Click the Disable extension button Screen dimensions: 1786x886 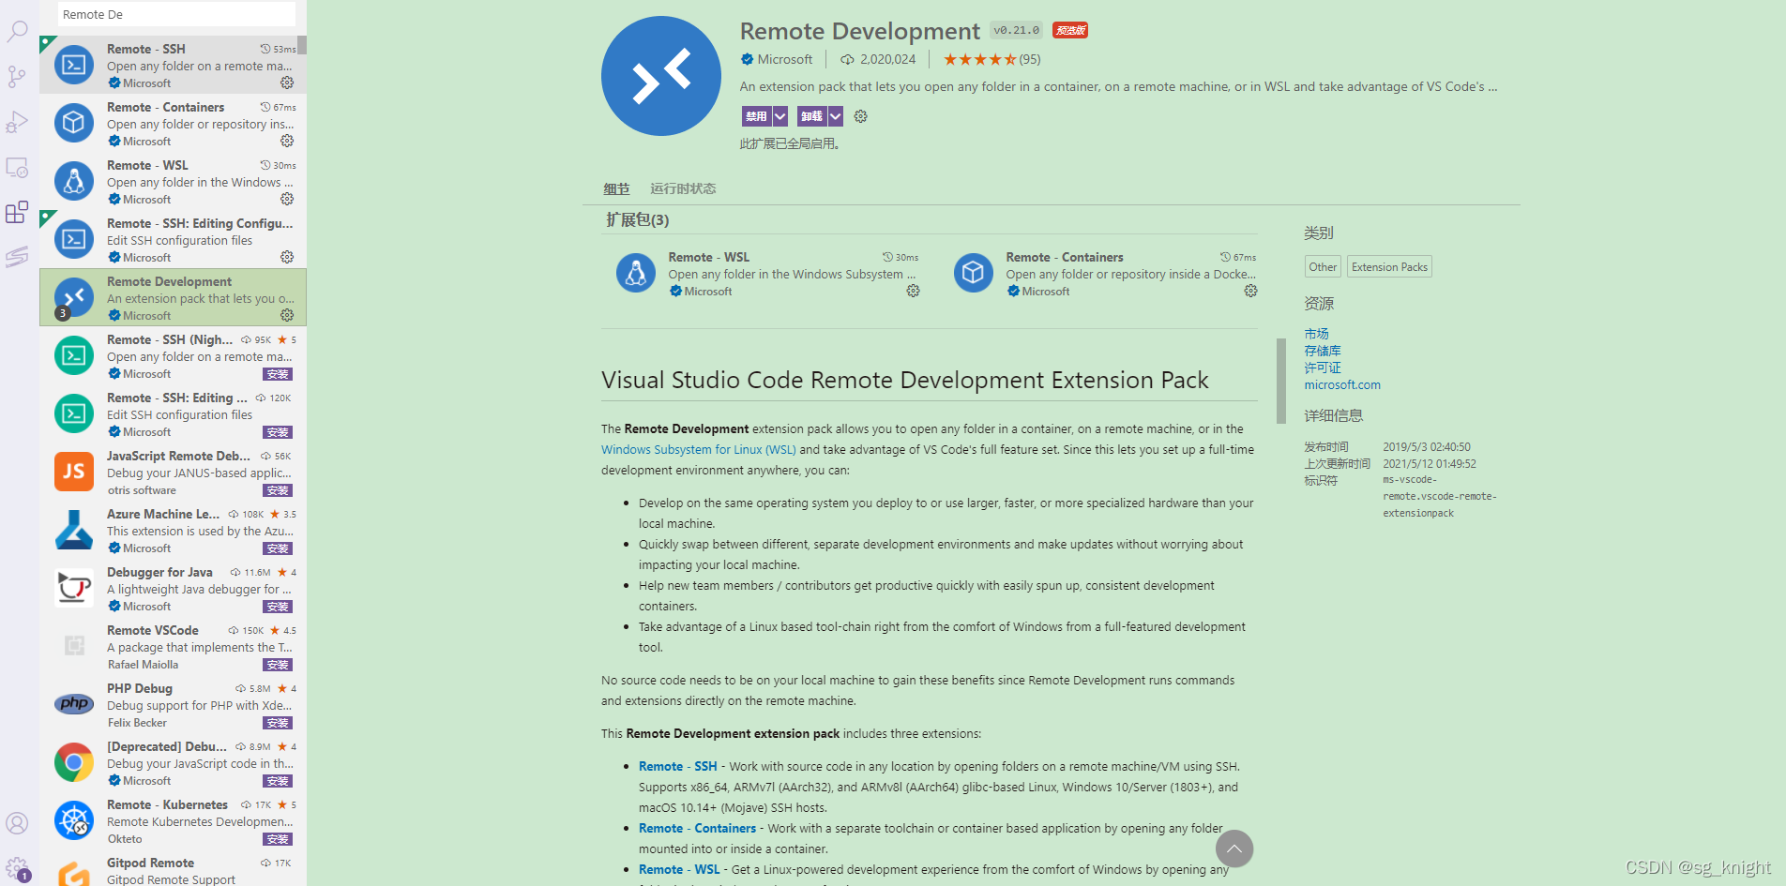click(756, 116)
